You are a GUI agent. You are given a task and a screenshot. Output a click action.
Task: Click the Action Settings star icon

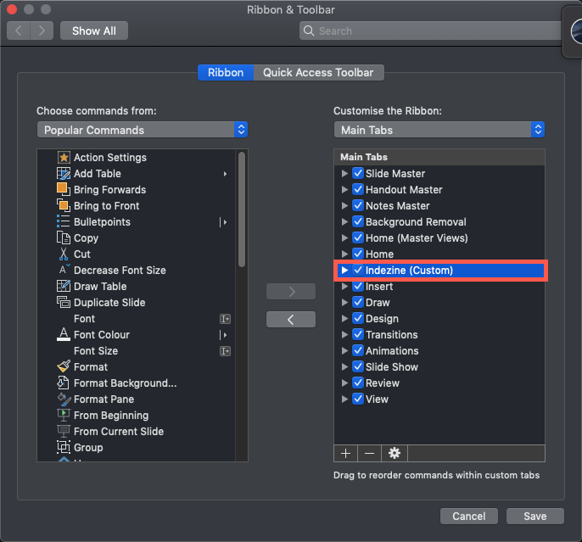click(x=64, y=157)
